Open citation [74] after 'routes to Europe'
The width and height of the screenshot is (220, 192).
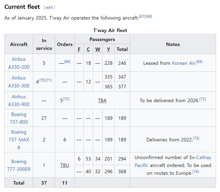coord(196,171)
